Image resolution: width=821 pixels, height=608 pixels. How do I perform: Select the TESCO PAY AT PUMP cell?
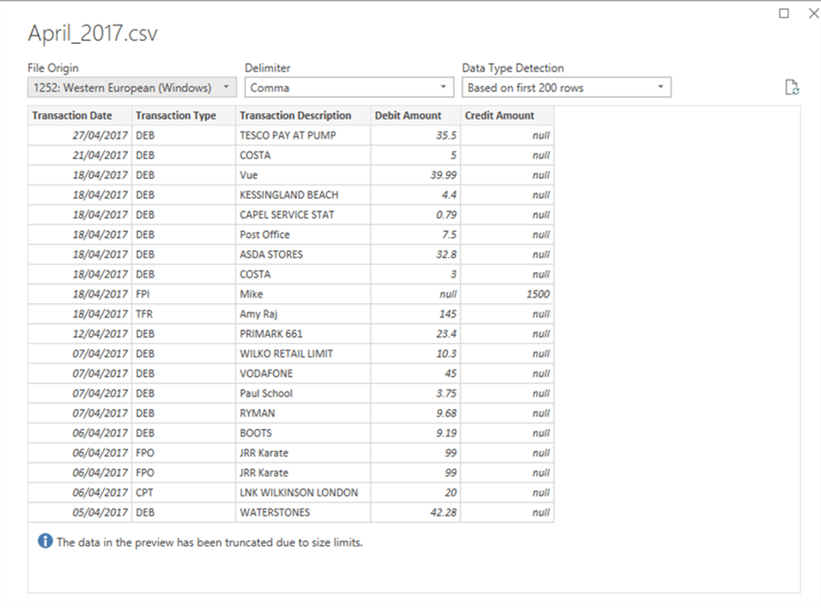303,135
